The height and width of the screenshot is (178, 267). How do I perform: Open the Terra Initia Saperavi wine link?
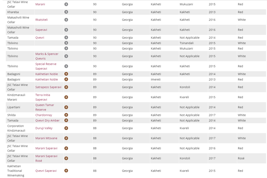(43, 97)
